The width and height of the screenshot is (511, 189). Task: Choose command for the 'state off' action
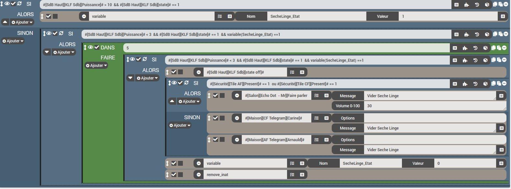click(x=302, y=72)
